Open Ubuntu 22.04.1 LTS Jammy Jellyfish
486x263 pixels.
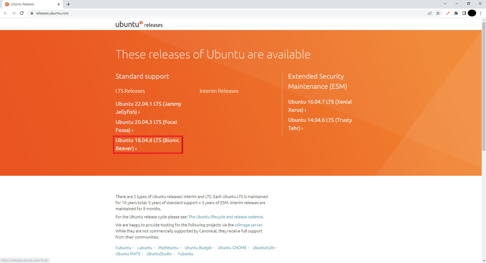[148, 108]
